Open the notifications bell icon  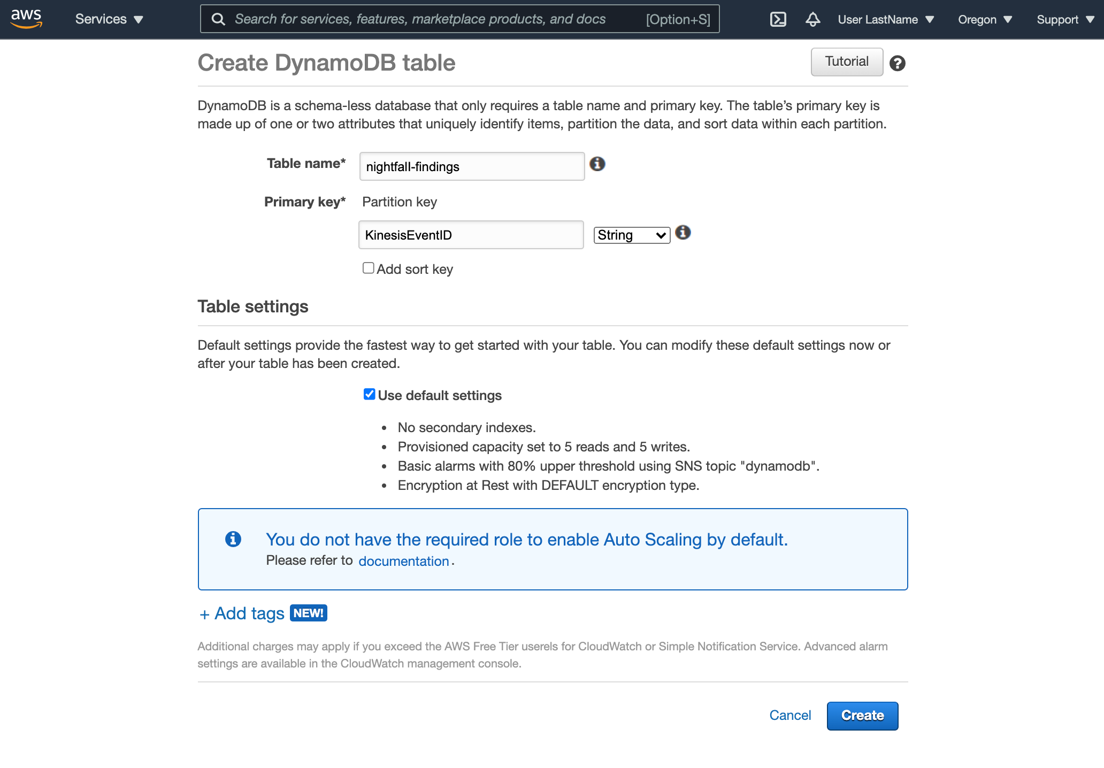812,19
